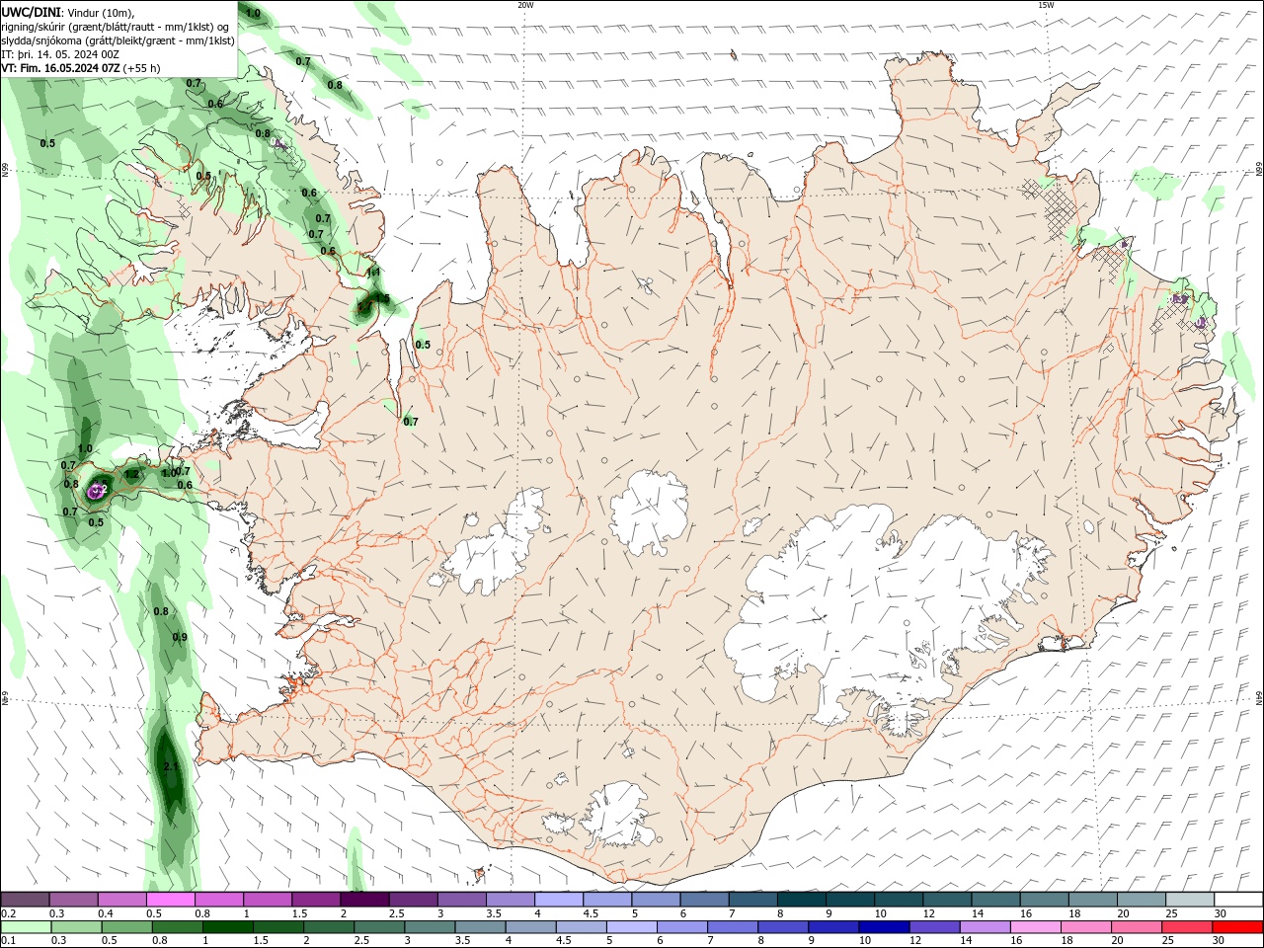Click the 15W longitude label
1264x948 pixels.
[x=1046, y=5]
